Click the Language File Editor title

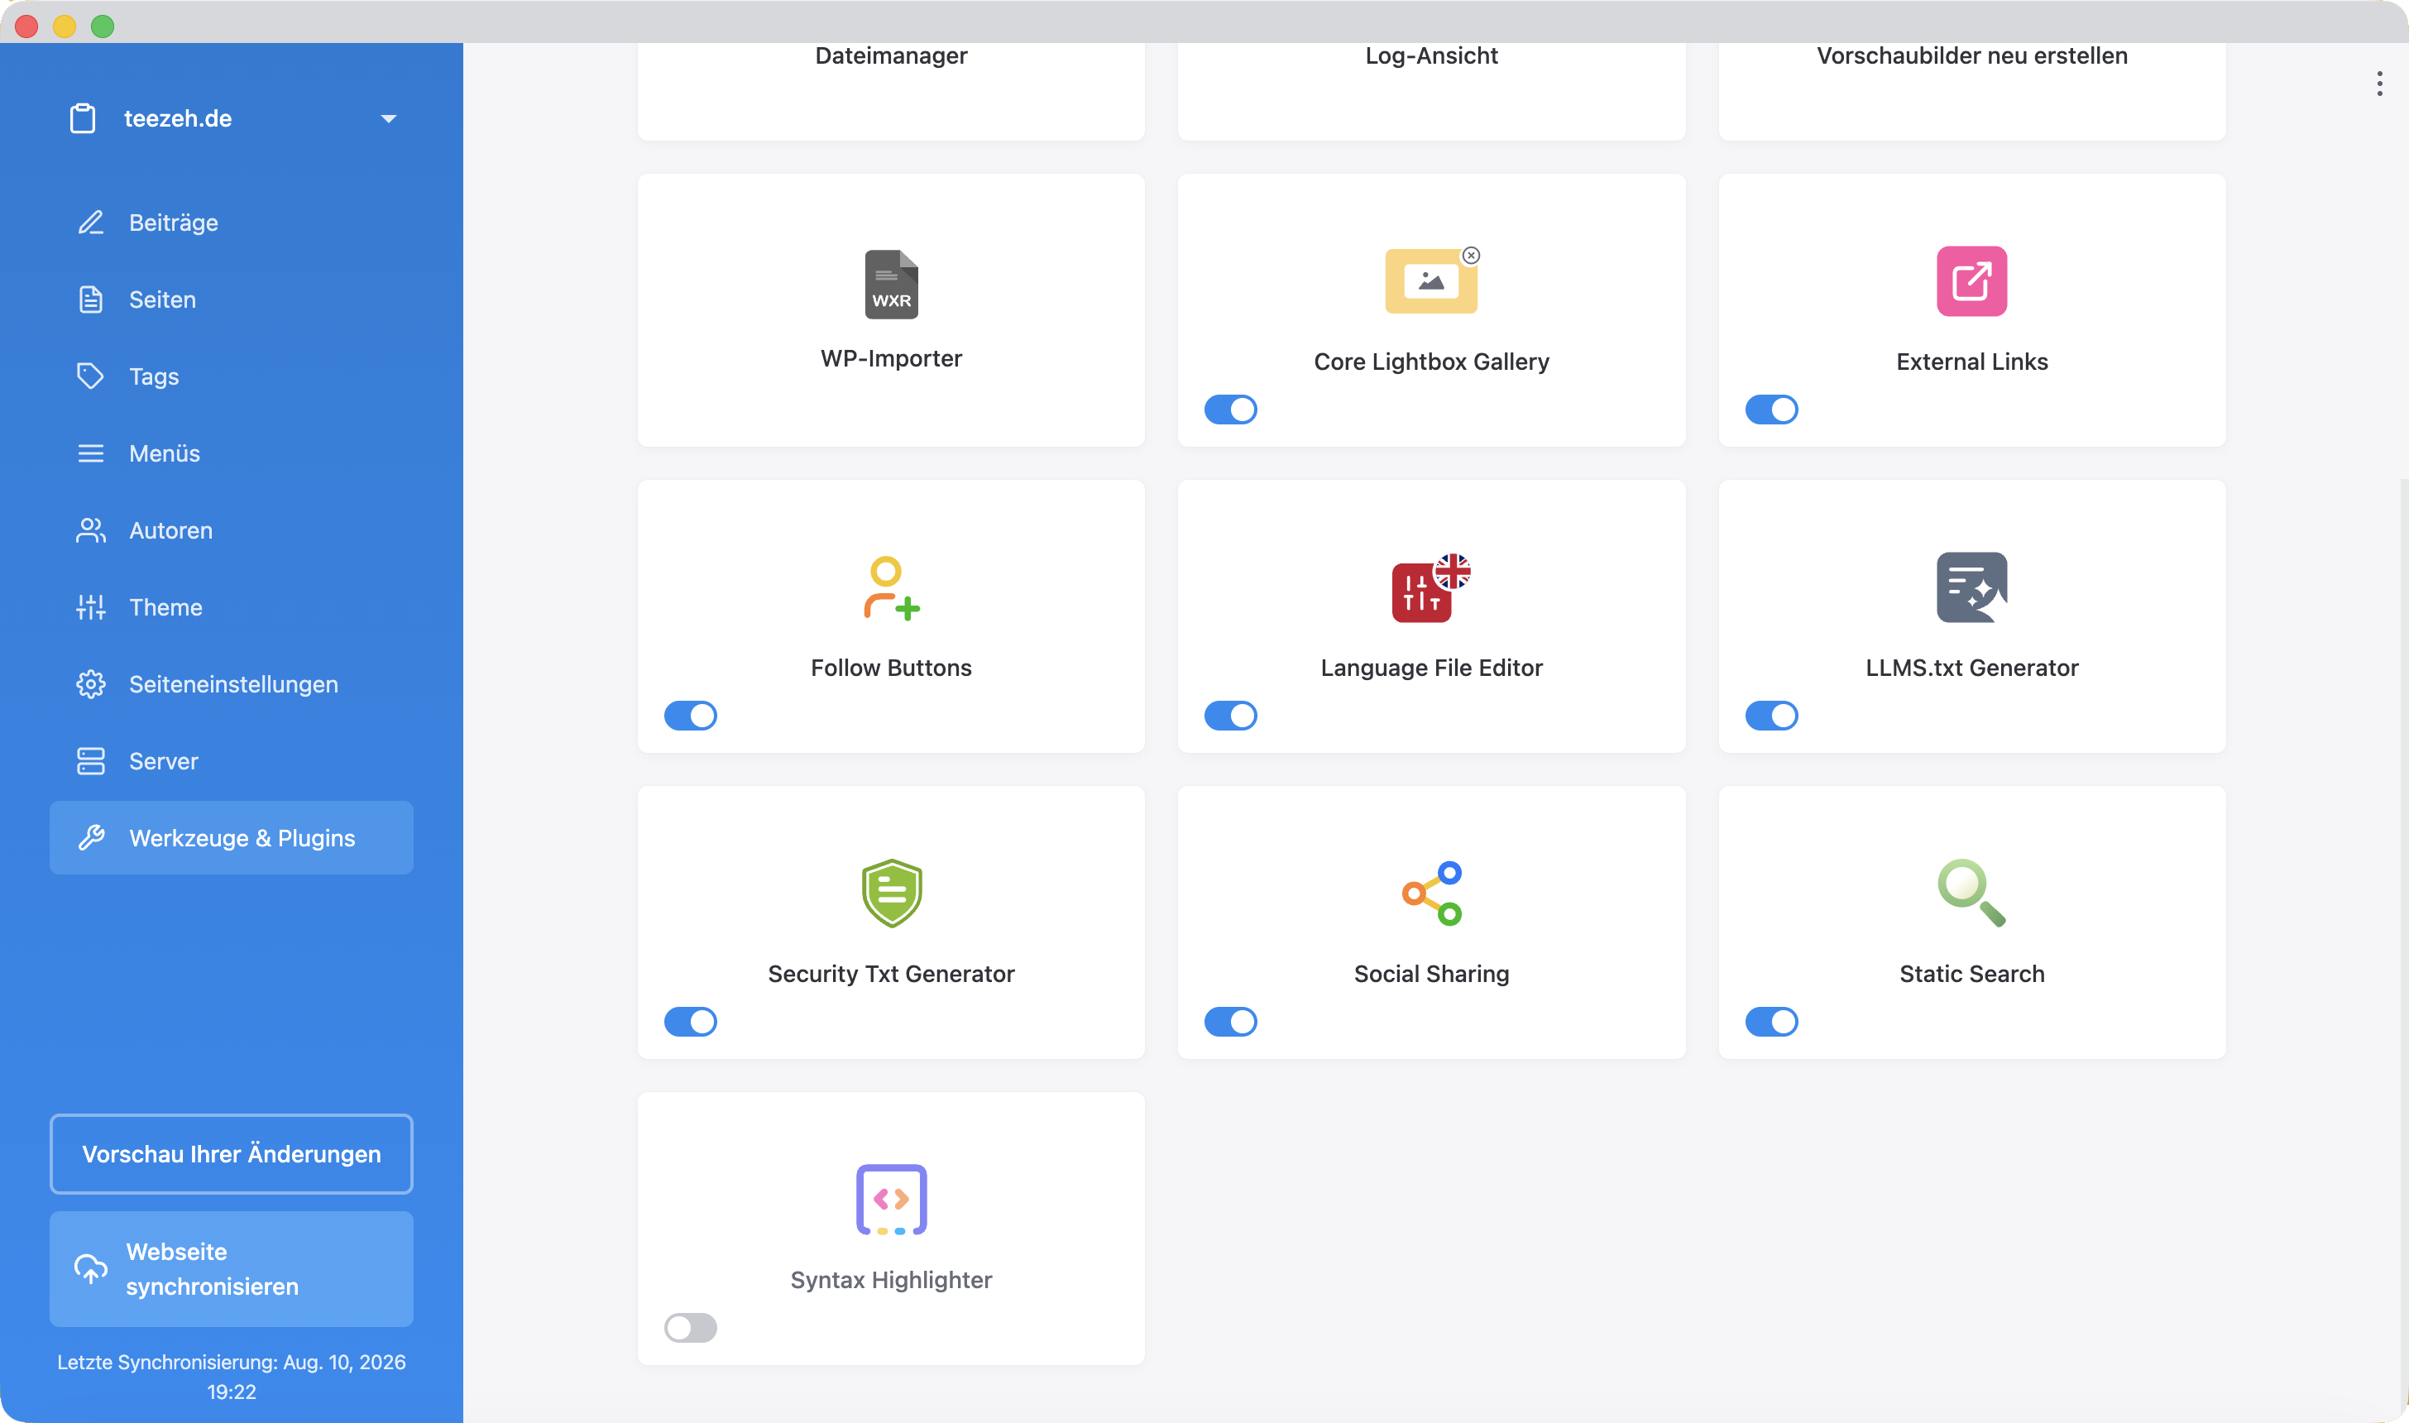pyautogui.click(x=1431, y=668)
